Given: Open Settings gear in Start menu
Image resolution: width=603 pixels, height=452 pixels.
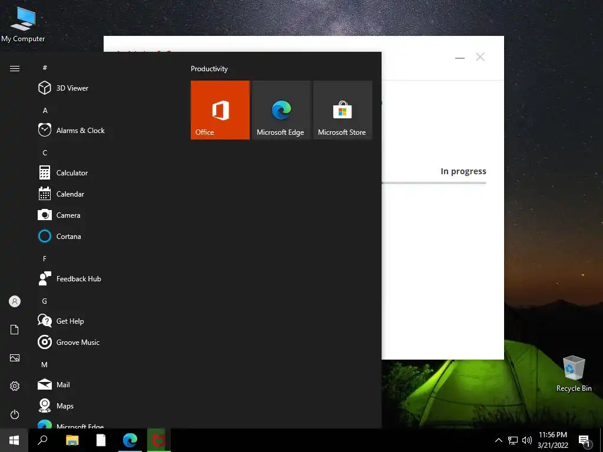Looking at the screenshot, I should 15,386.
